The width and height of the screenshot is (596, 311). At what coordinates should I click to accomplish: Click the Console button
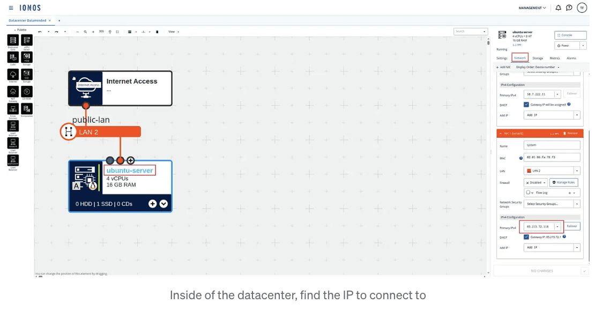click(570, 35)
